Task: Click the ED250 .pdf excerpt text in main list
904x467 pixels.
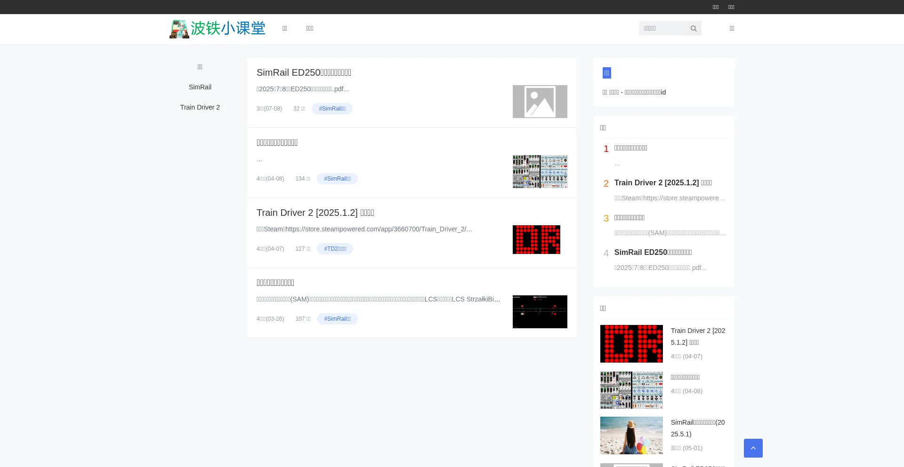Action: pos(303,89)
